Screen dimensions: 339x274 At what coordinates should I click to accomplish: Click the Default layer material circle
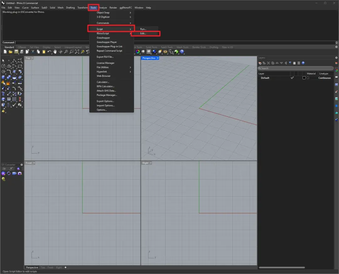(308, 78)
